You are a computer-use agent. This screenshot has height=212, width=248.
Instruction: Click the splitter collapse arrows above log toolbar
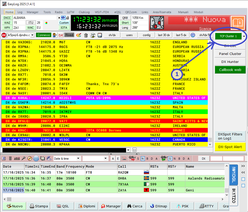[x=124, y=154]
